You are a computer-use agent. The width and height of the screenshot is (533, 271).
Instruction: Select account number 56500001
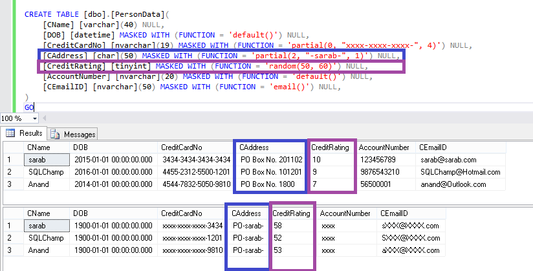[x=386, y=184]
